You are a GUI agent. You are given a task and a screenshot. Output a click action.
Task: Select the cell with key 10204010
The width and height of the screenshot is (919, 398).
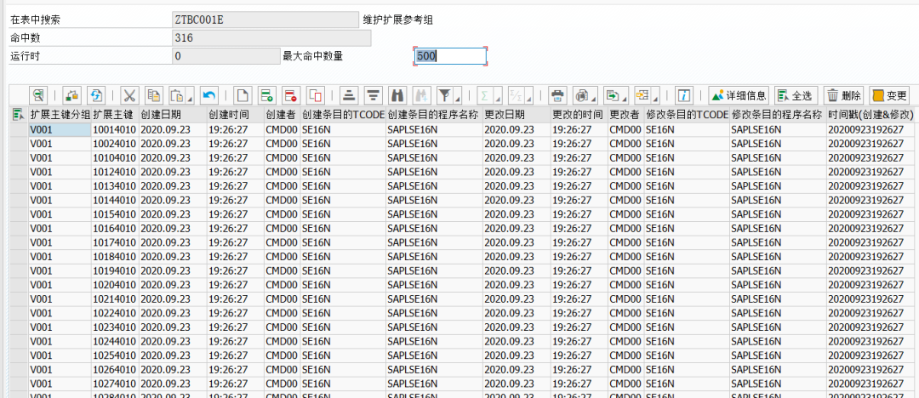[115, 285]
